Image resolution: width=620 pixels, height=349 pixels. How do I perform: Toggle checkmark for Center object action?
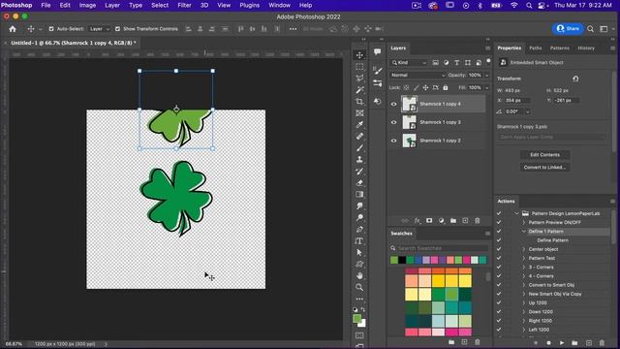pyautogui.click(x=499, y=249)
